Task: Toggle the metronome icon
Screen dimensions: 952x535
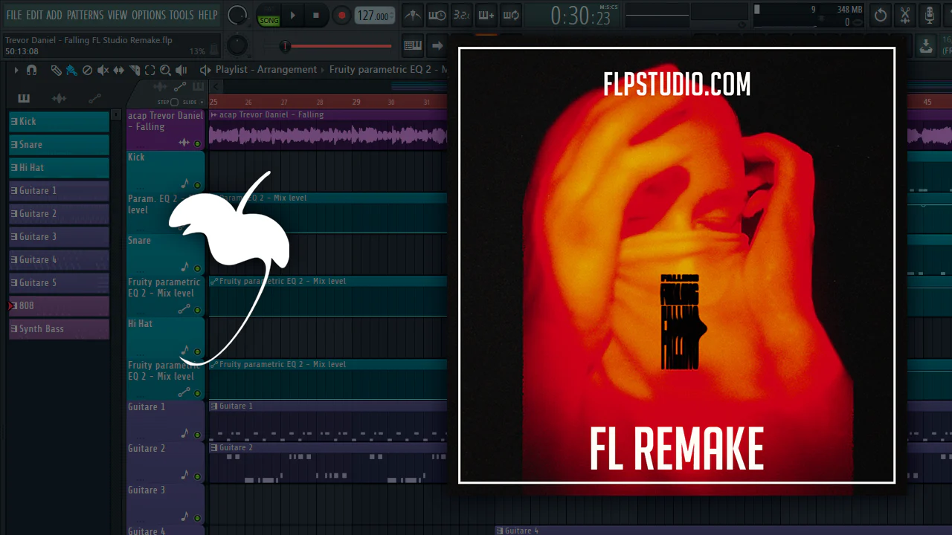Action: [x=413, y=15]
